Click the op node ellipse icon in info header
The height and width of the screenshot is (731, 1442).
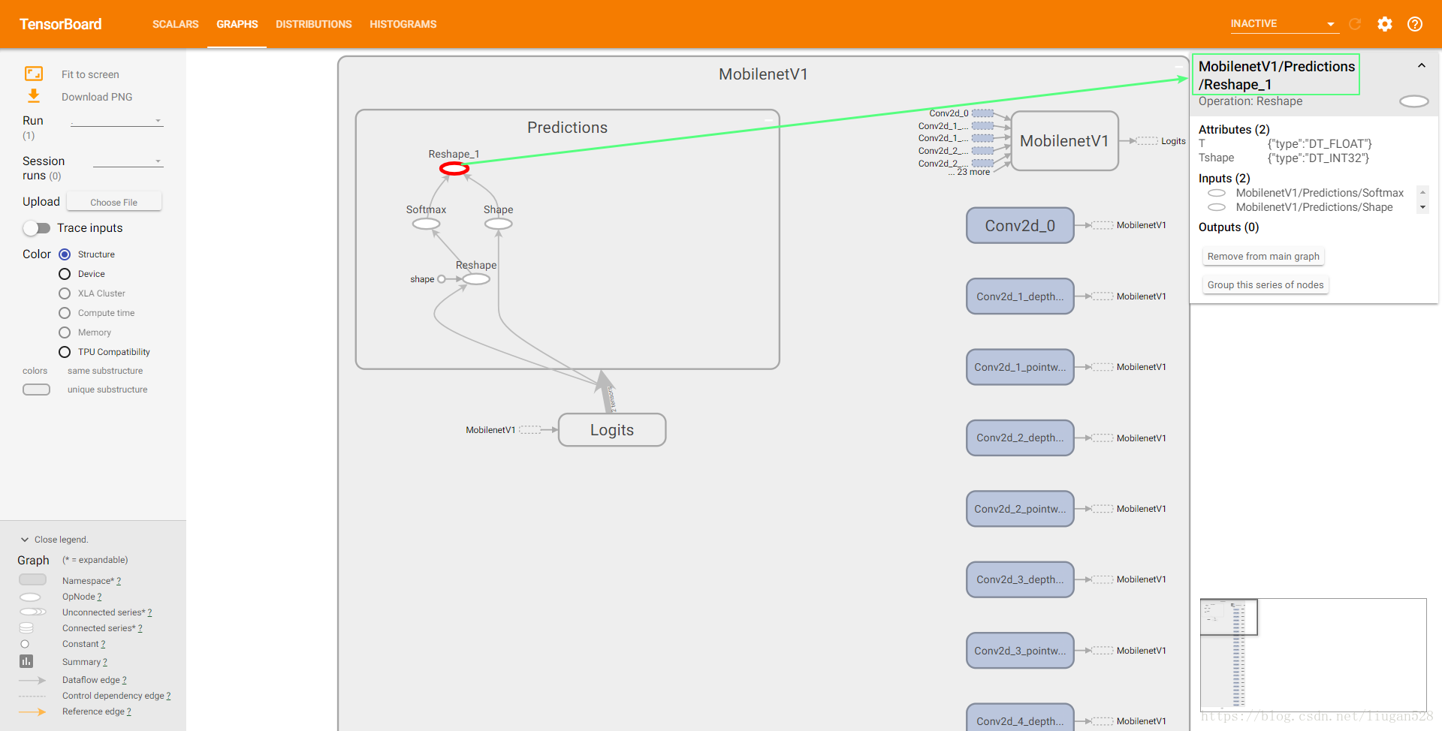point(1414,101)
